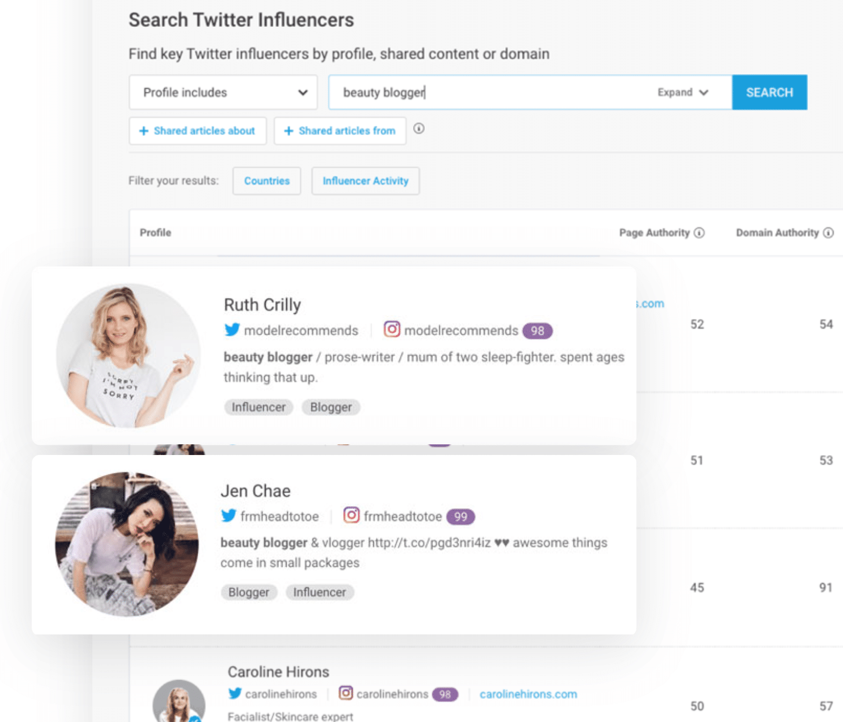Screen dimensions: 843x722
Task: Click info icon beside Shared articles from
Action: [419, 128]
